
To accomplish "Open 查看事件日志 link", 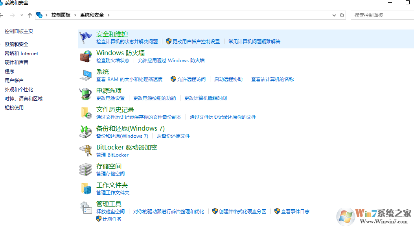I will tap(294, 211).
